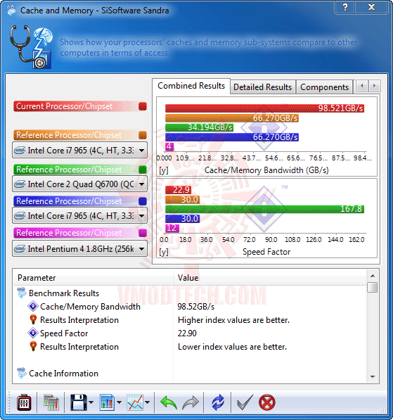Screen dimensions: 393x420
Task: Click the Value column header
Action: point(270,278)
